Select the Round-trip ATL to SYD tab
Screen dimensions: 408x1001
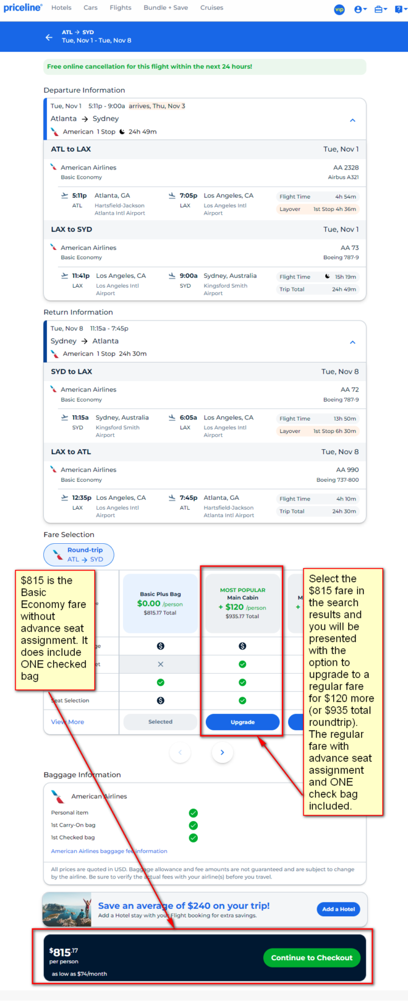click(x=79, y=554)
